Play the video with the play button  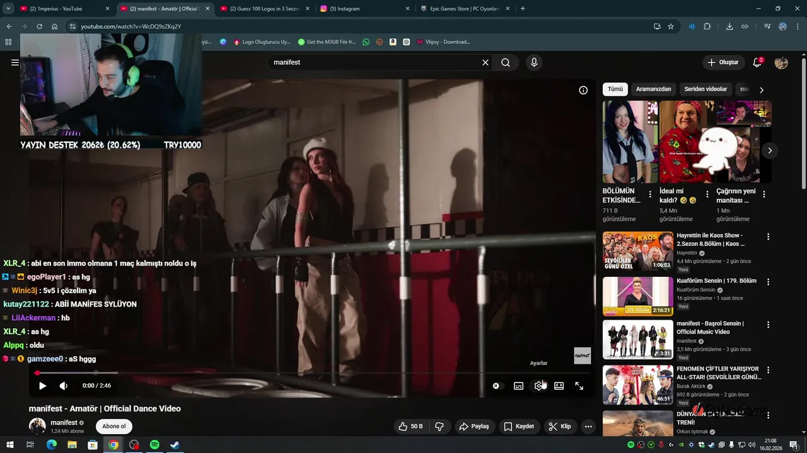coord(42,386)
